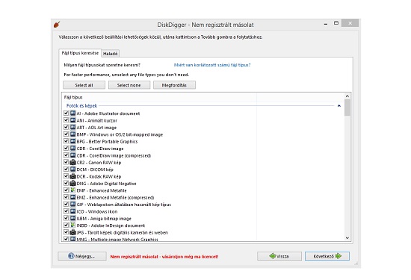Disable the ICO Windows ikon checkbox
The width and height of the screenshot is (411, 280).
[66, 211]
